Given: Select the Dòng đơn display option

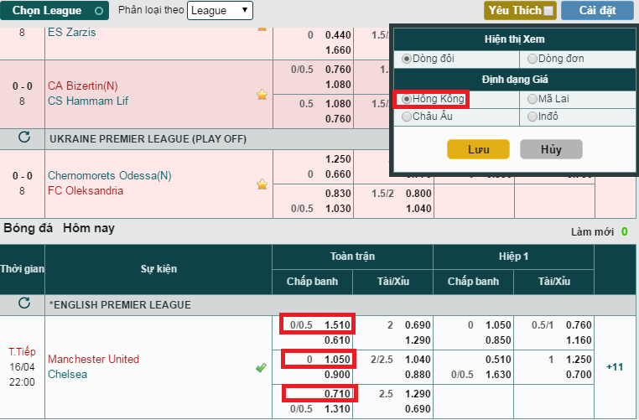Looking at the screenshot, I should (x=532, y=59).
